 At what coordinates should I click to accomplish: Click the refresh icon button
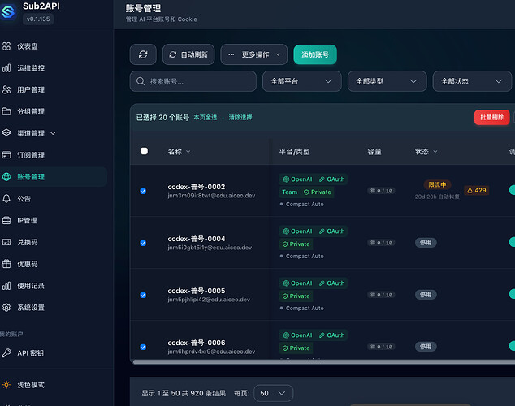[143, 54]
